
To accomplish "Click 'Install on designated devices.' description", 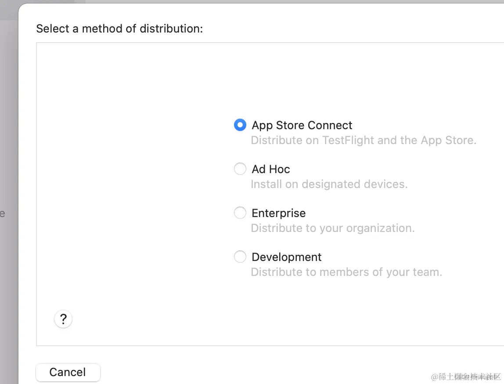I will pos(329,184).
